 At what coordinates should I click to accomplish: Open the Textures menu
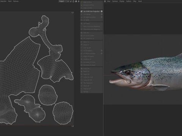(x=16, y=1)
